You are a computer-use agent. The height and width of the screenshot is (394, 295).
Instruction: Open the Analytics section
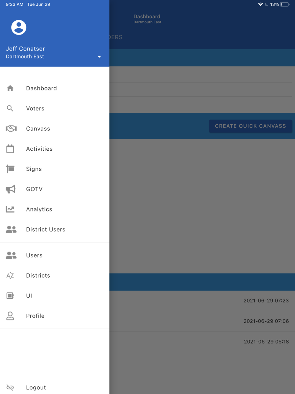click(39, 209)
